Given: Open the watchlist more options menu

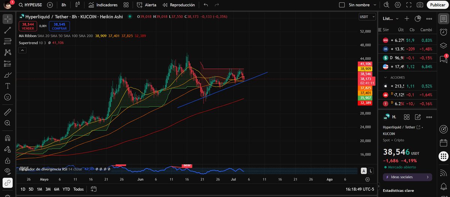Looking at the screenshot, I should click(429, 18).
